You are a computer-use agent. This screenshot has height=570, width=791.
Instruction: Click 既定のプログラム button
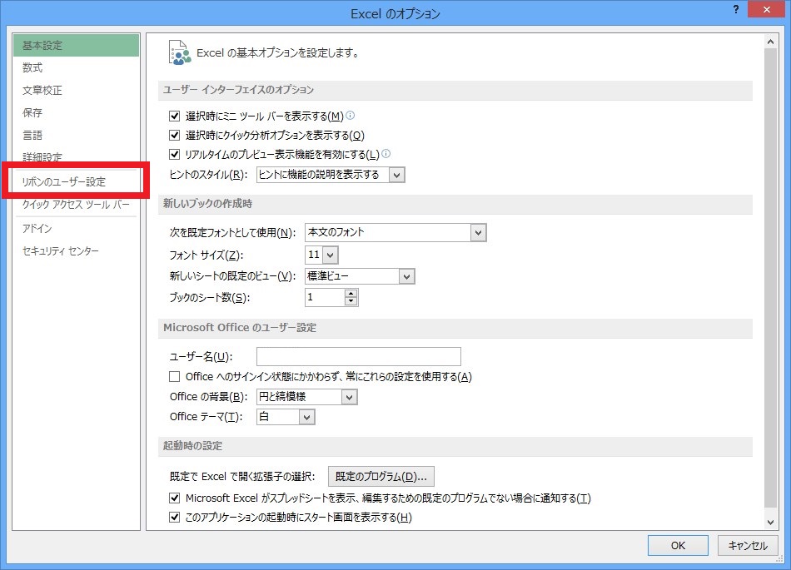[381, 476]
